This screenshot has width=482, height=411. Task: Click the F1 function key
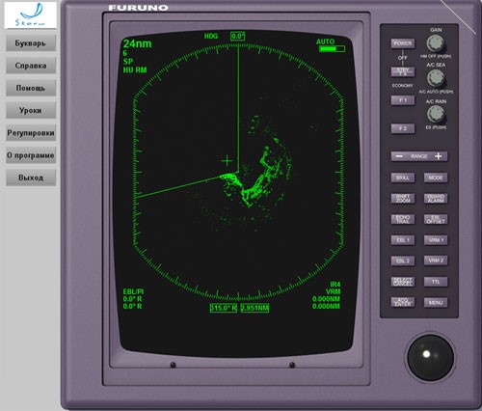pos(403,100)
